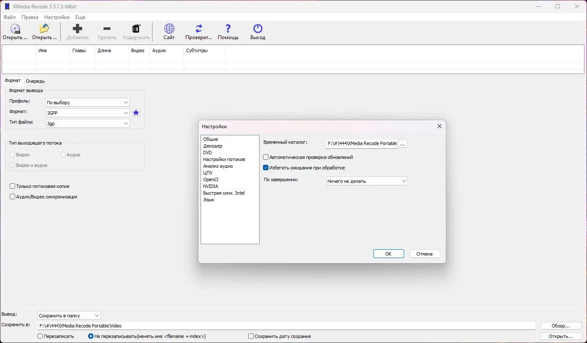Toggle Аудио/Видео синхронизация checkbox
This screenshot has width=587, height=343.
click(13, 197)
